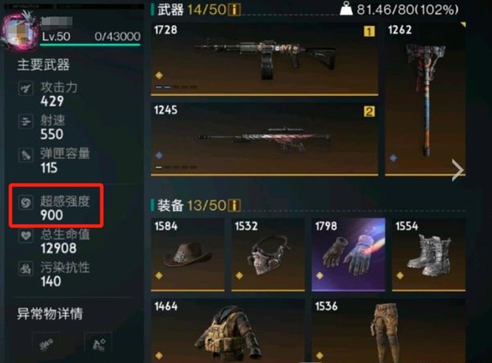This screenshot has width=492, height=363.
Task: Select the purple gloves rated 1798
Action: (x=348, y=255)
